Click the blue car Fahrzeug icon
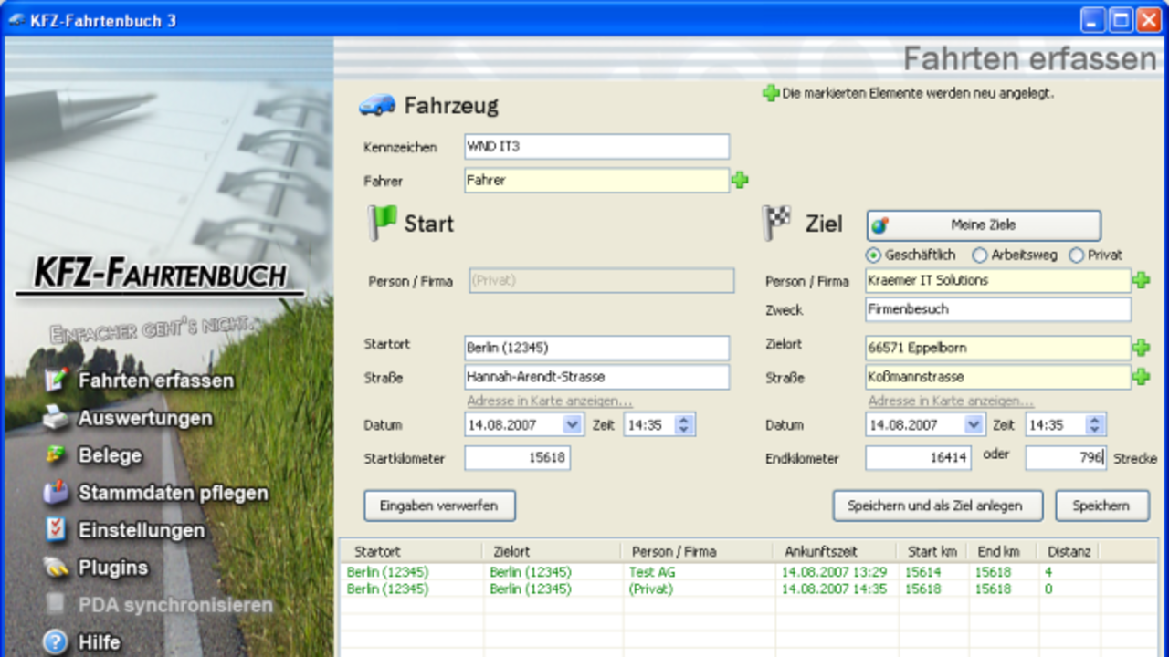The image size is (1169, 657). pyautogui.click(x=377, y=105)
